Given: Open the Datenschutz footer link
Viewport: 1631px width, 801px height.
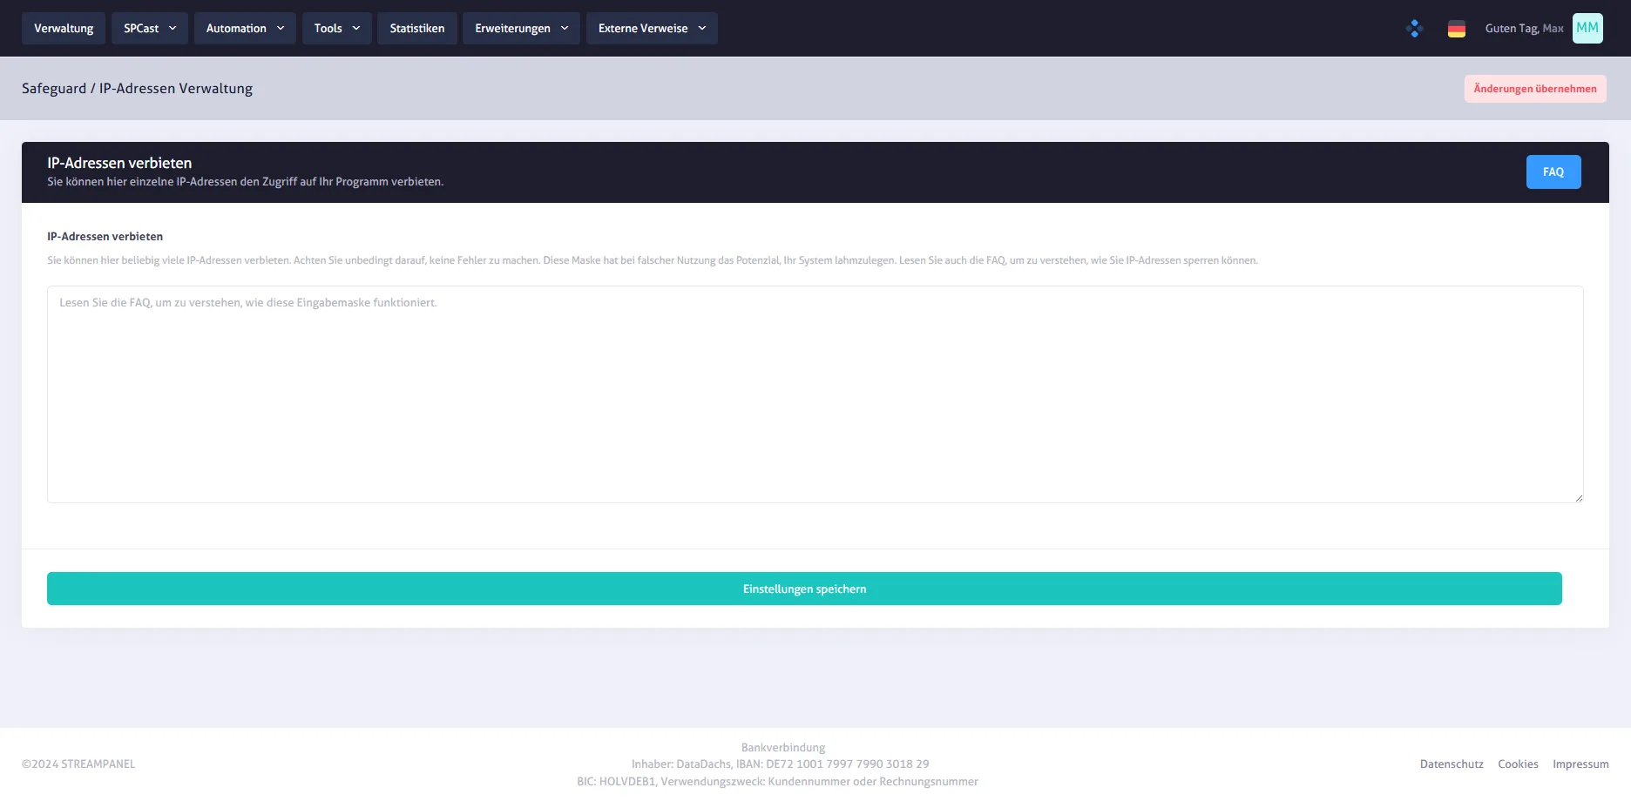Looking at the screenshot, I should coord(1452,764).
